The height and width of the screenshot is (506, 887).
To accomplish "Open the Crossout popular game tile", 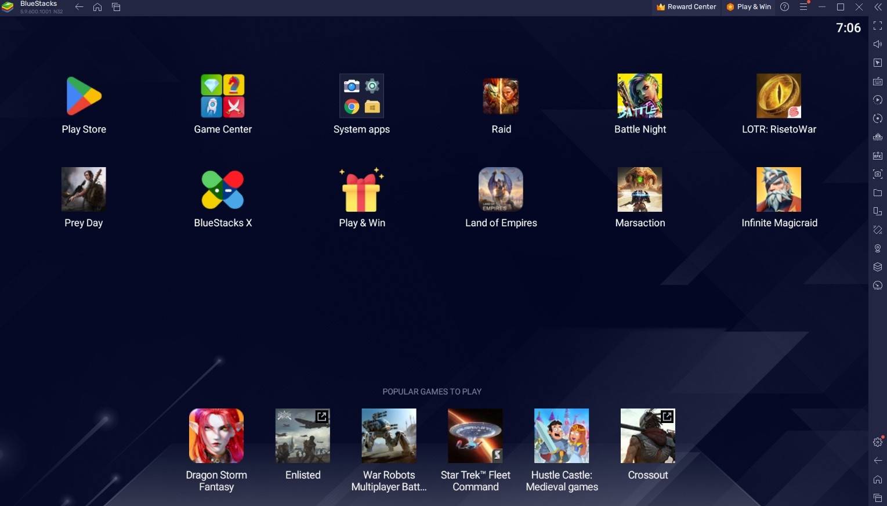I will coord(648,436).
